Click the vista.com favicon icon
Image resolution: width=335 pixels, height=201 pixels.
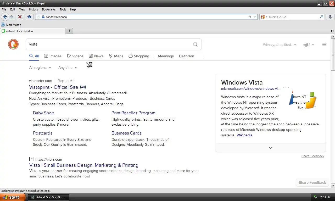[x=31, y=159]
